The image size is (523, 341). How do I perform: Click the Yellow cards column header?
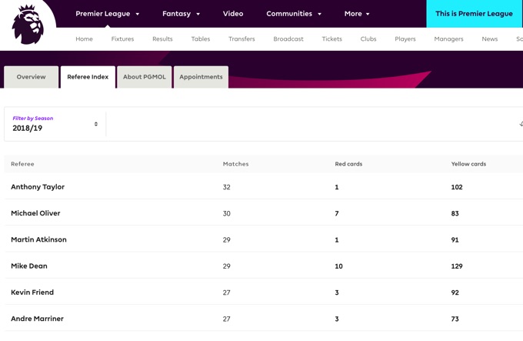tap(468, 164)
